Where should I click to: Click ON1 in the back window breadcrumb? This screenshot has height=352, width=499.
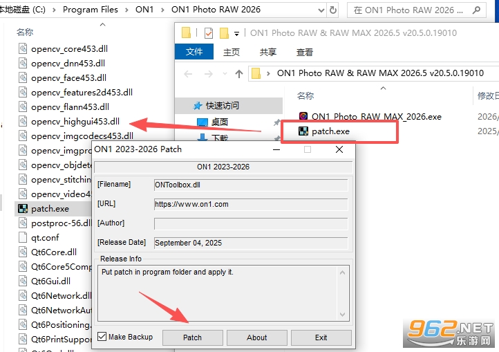tap(144, 10)
